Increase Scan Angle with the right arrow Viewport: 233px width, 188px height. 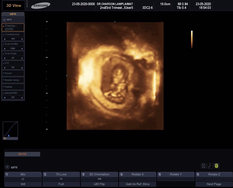coord(22,58)
